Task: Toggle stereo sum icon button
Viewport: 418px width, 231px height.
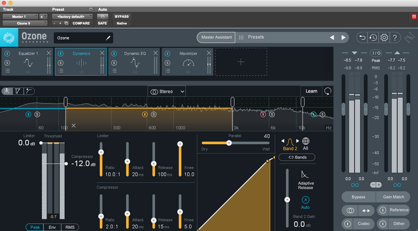Action: 350,211
